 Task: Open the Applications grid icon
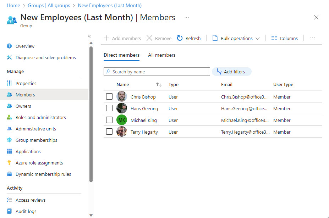[9, 151]
